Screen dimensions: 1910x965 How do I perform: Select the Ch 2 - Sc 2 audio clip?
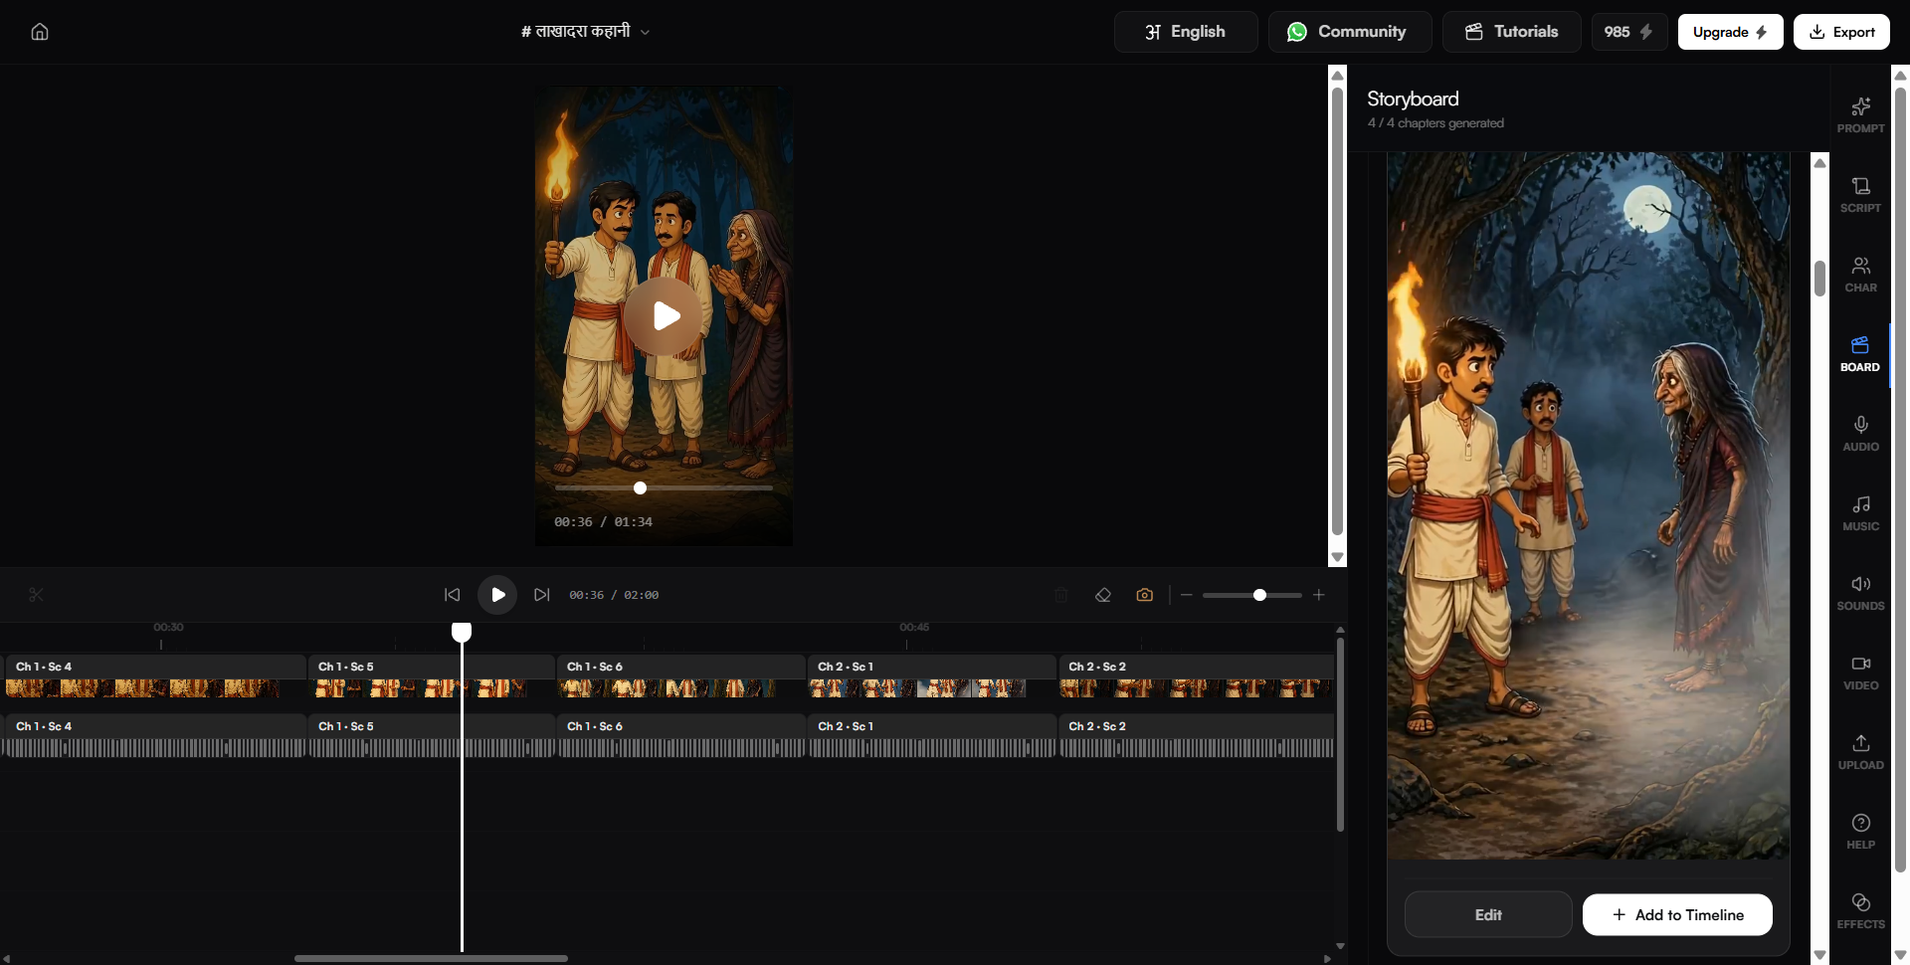click(x=1197, y=737)
